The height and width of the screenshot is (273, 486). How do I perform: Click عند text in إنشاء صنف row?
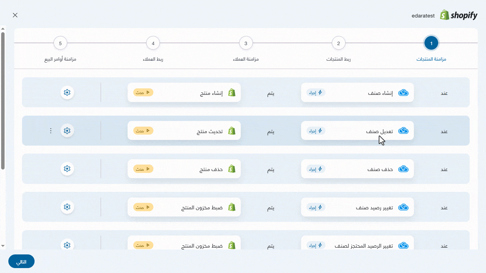click(444, 93)
